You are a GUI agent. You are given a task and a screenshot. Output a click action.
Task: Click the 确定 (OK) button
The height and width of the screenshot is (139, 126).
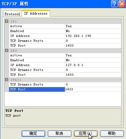[x=33, y=133]
